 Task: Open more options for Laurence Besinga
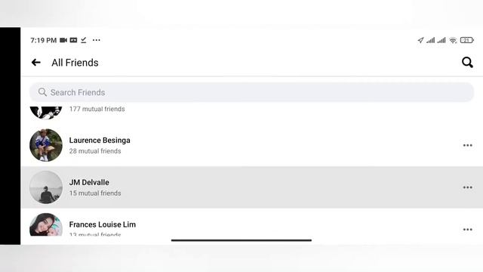467,145
